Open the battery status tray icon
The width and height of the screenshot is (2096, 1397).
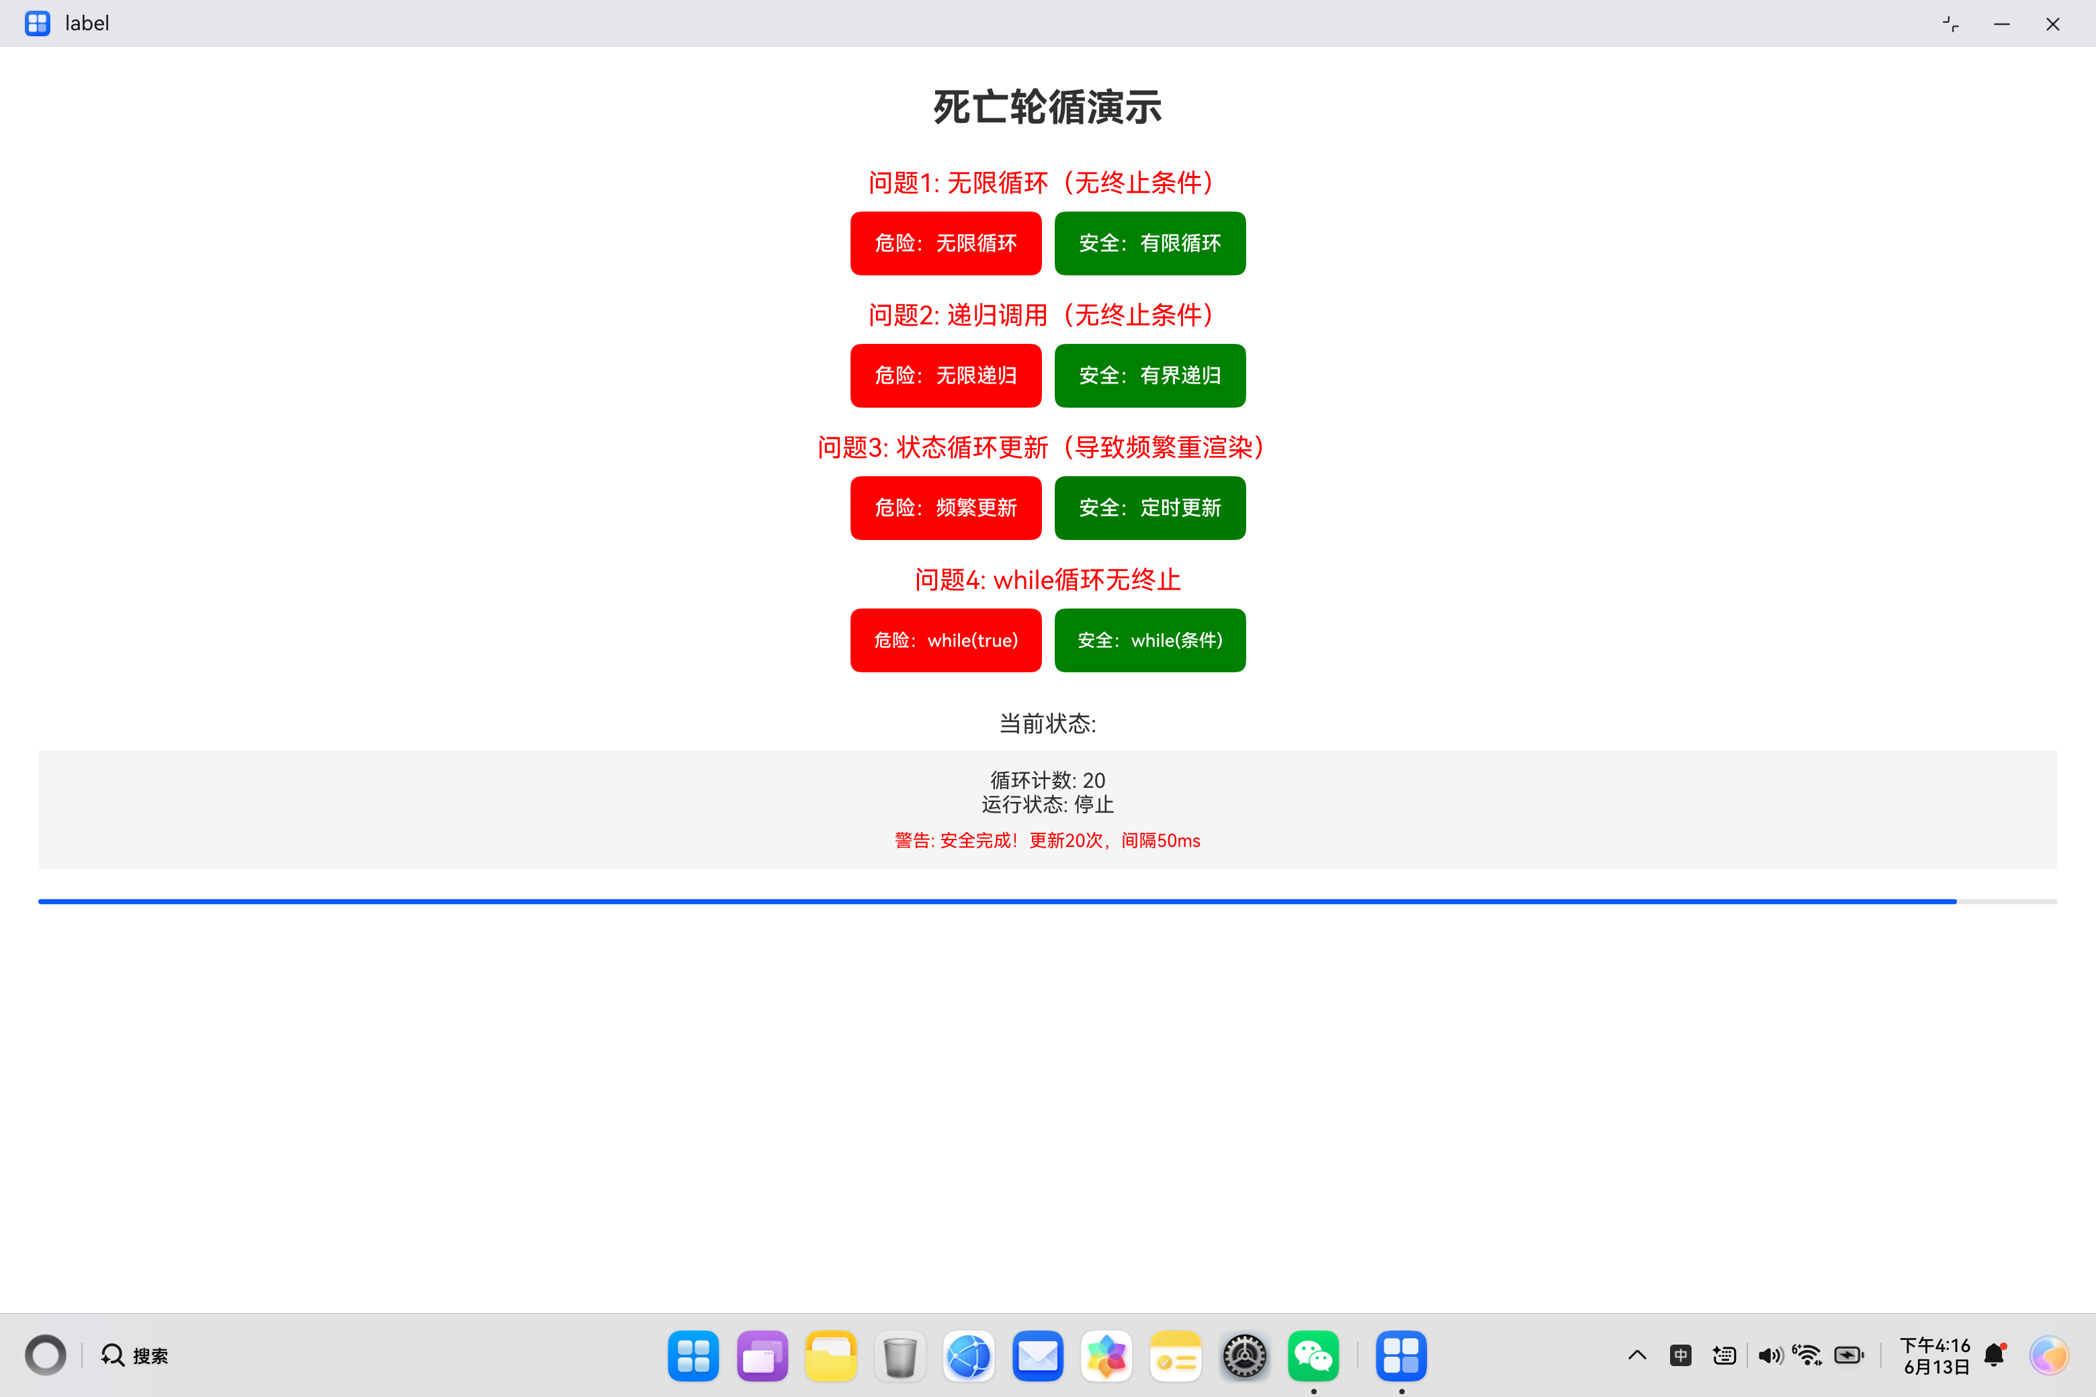click(1849, 1355)
